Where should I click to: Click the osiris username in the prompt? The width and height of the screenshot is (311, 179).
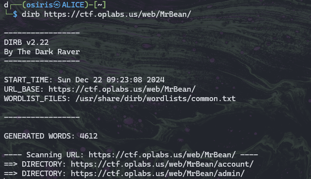tap(40, 5)
